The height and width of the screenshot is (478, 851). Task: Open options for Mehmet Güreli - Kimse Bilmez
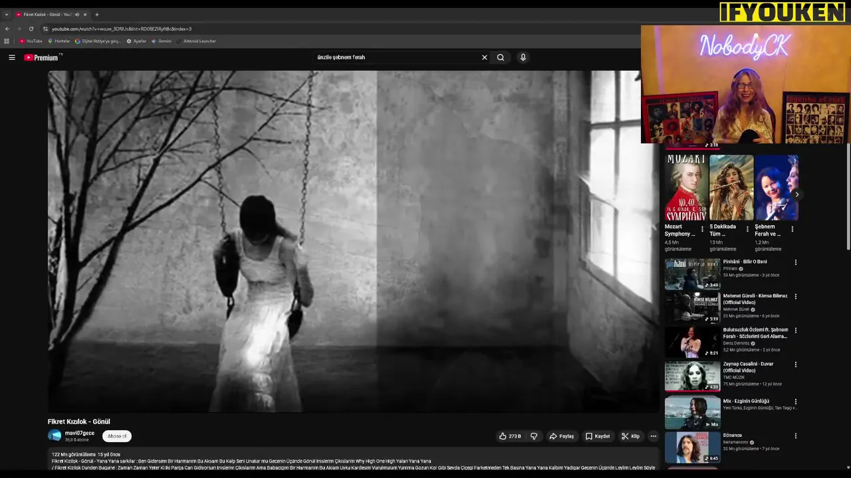point(795,296)
